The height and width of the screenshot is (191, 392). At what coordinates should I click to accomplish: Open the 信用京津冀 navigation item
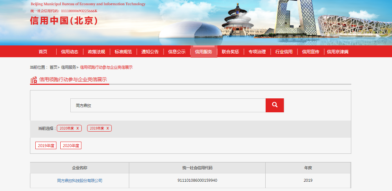click(338, 52)
